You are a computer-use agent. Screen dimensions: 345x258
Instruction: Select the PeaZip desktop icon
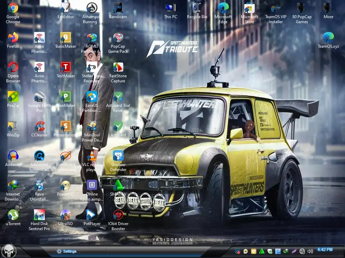tap(13, 99)
